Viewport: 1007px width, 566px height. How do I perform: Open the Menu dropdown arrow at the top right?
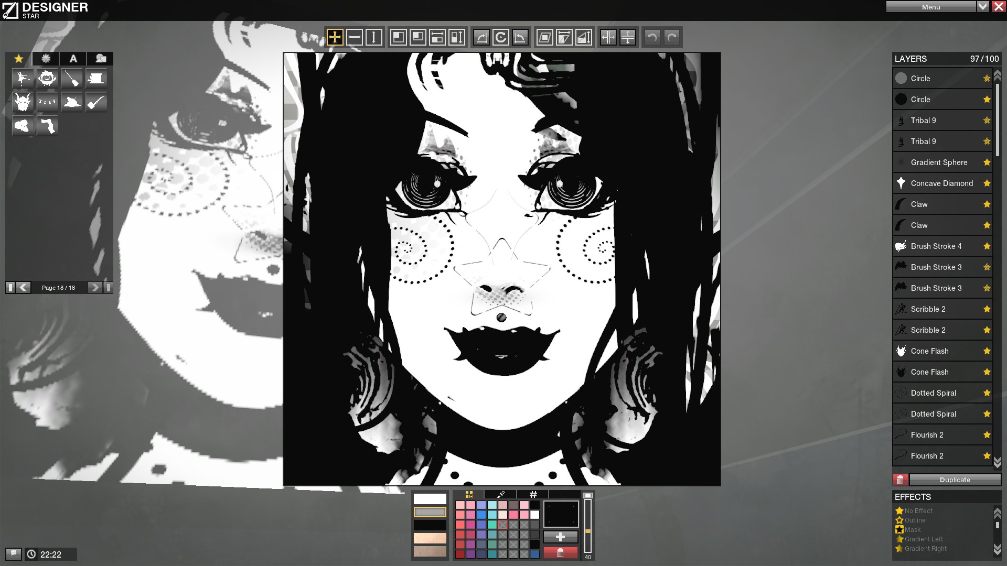click(x=983, y=7)
